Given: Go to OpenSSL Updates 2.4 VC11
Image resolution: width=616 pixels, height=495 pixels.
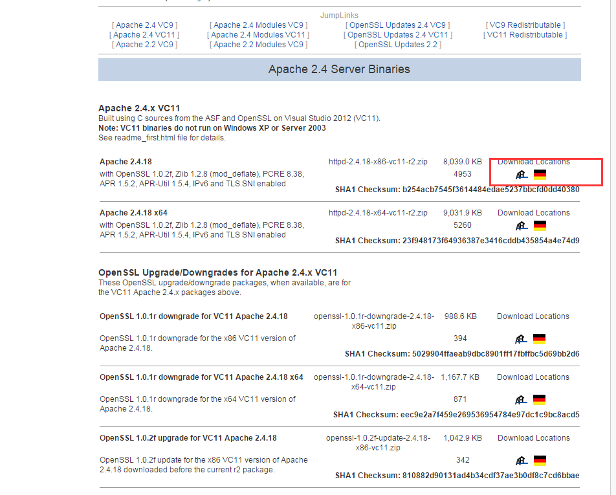Looking at the screenshot, I should 397,35.
